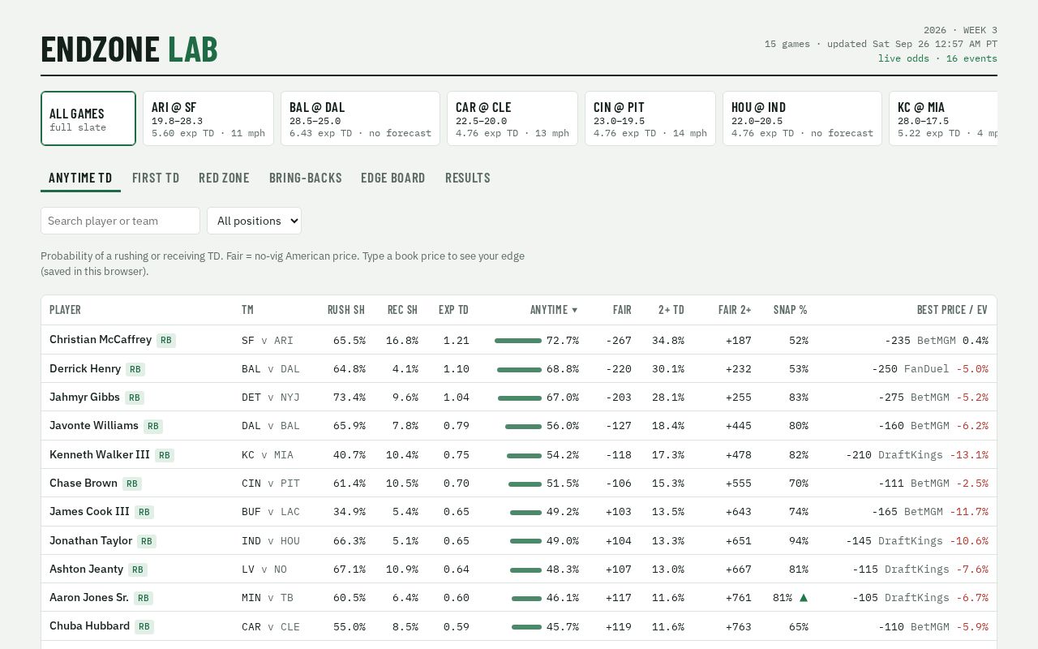
Task: Select the All Games full slate card
Action: tap(88, 118)
